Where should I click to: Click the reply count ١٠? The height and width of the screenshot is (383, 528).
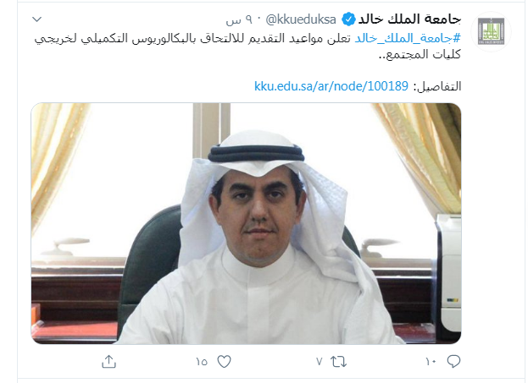coord(431,362)
